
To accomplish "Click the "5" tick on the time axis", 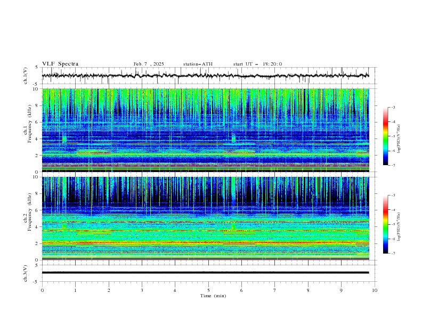I will coord(208,290).
